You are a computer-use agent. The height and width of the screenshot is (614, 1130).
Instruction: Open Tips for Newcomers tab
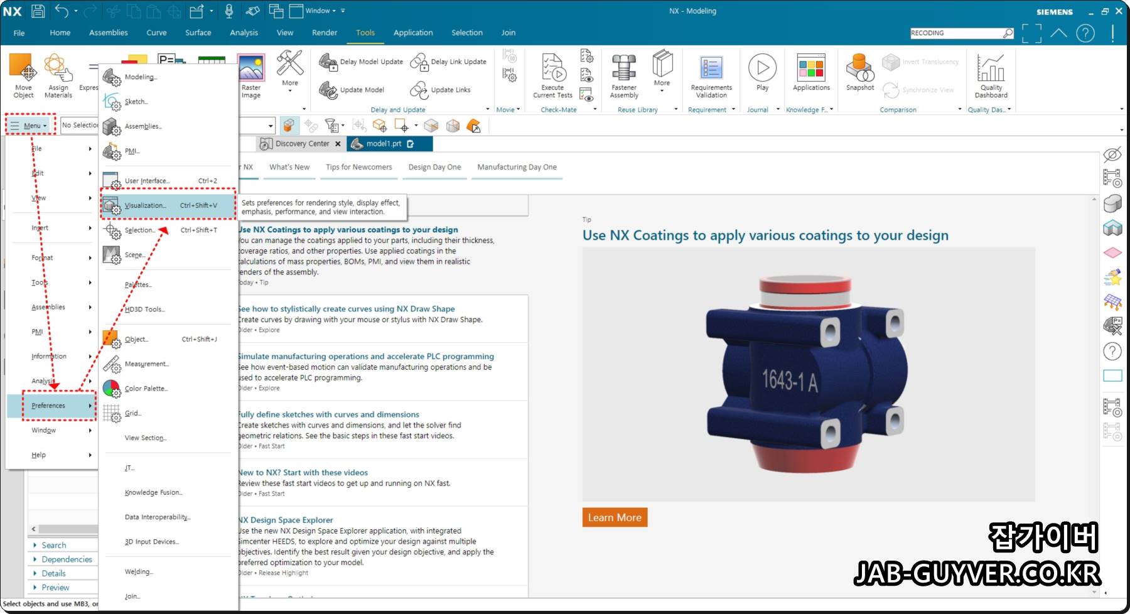[359, 167]
